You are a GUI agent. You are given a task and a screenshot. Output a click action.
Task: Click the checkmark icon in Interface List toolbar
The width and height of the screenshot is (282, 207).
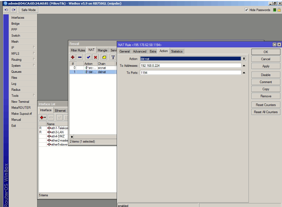(60, 118)
